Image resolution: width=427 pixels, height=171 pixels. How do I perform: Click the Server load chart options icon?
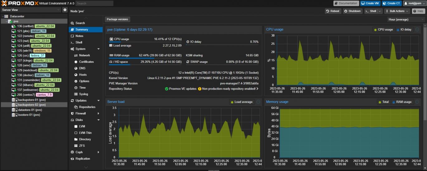coord(258,102)
